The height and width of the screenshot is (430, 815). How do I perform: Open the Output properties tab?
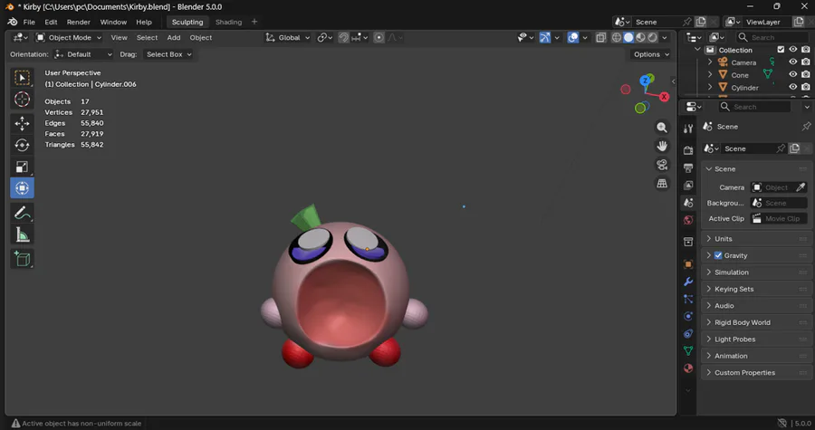coord(688,167)
